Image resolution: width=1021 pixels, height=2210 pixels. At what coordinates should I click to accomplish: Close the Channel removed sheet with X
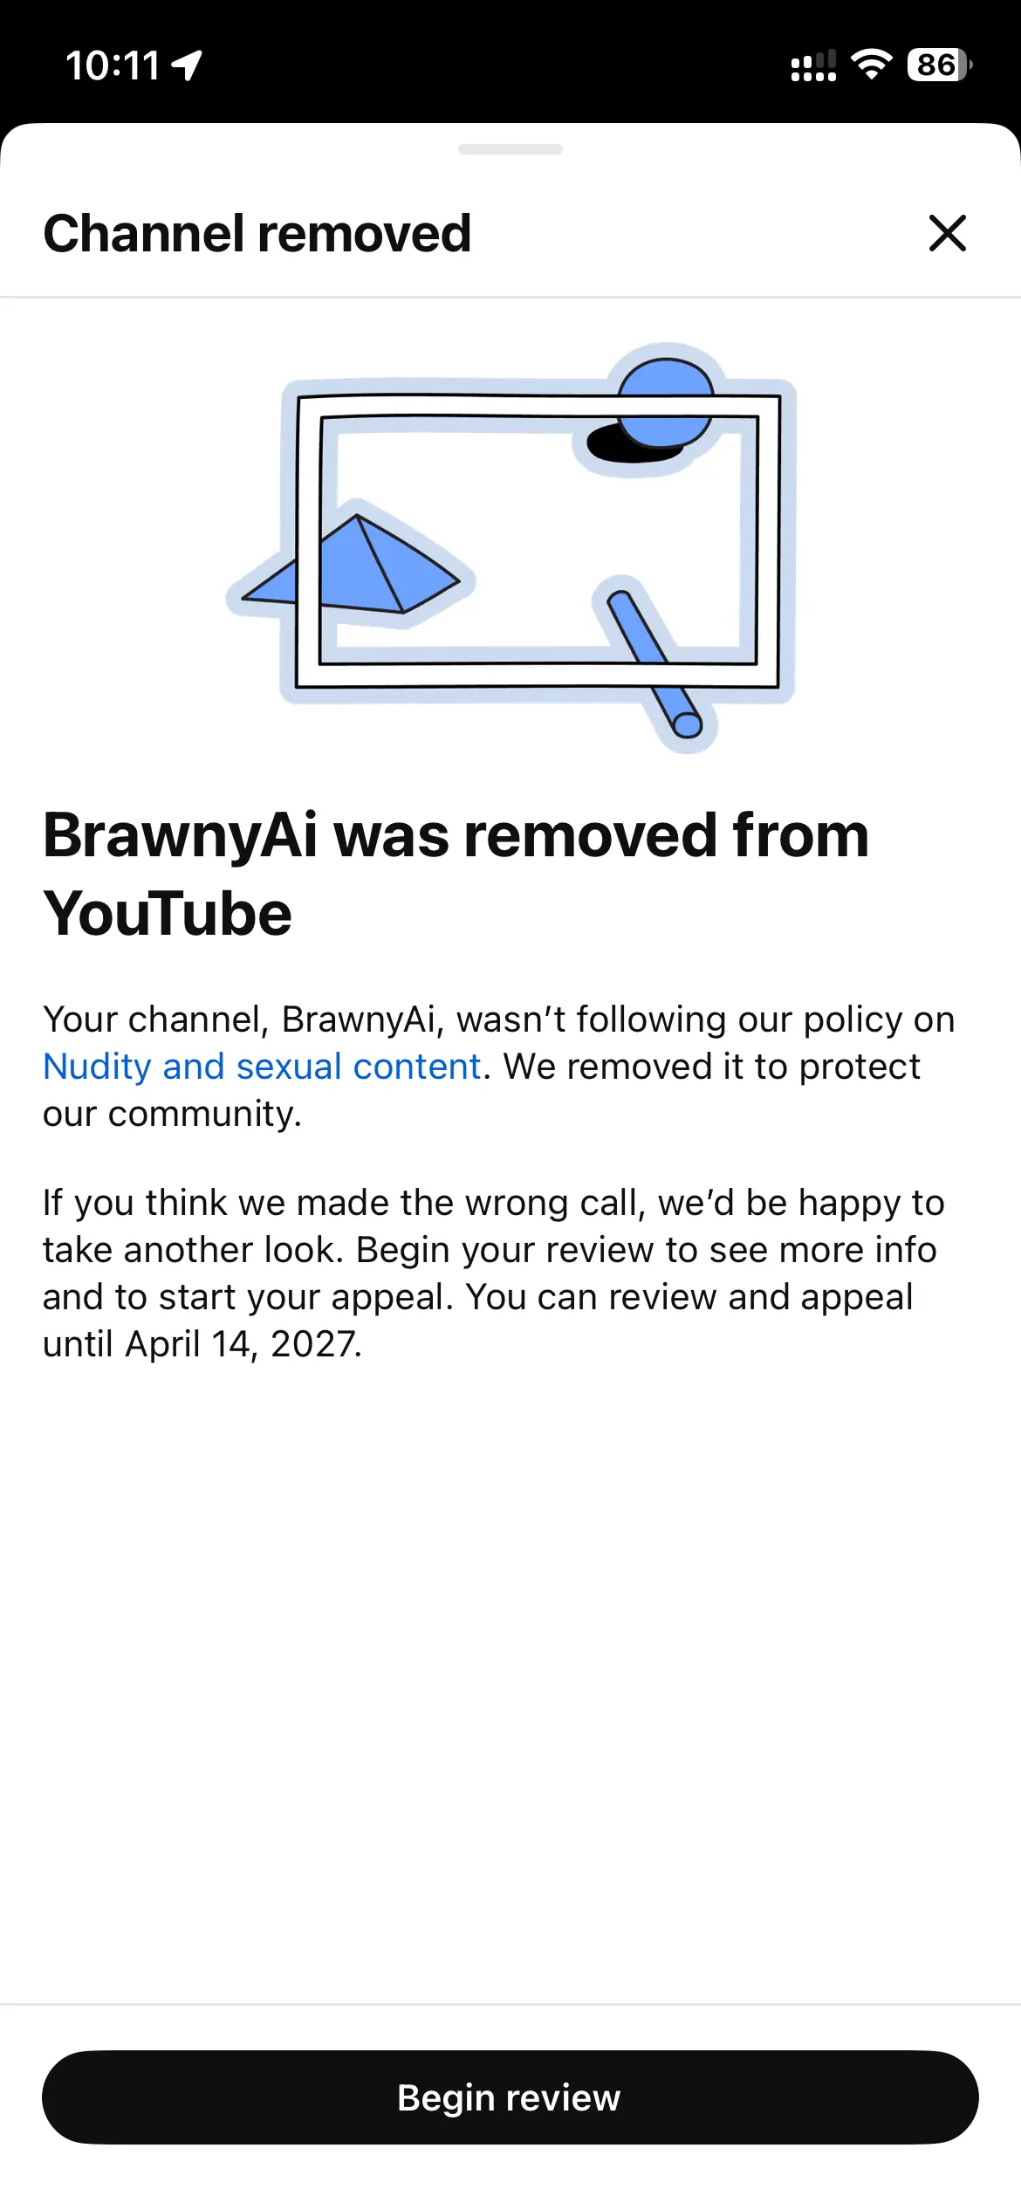[947, 233]
